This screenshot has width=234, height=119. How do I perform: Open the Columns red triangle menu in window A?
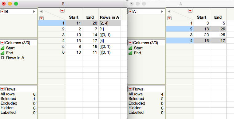click(x=130, y=43)
